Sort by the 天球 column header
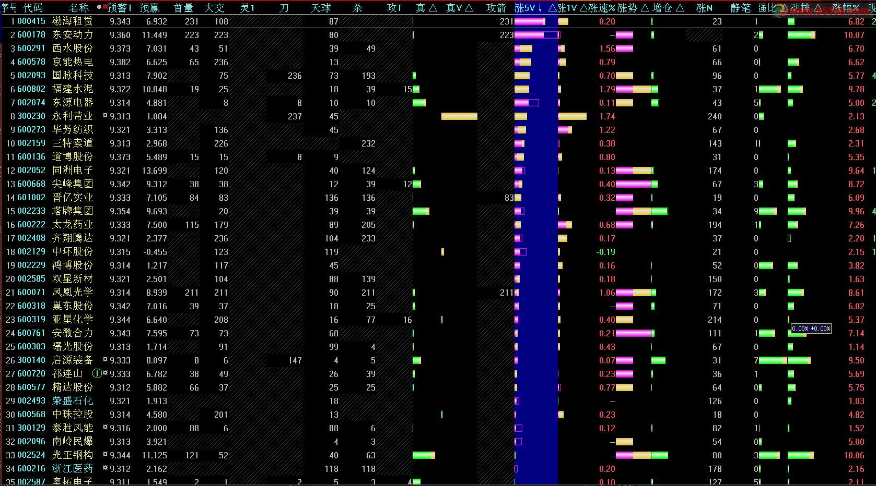Image resolution: width=876 pixels, height=486 pixels. click(321, 8)
